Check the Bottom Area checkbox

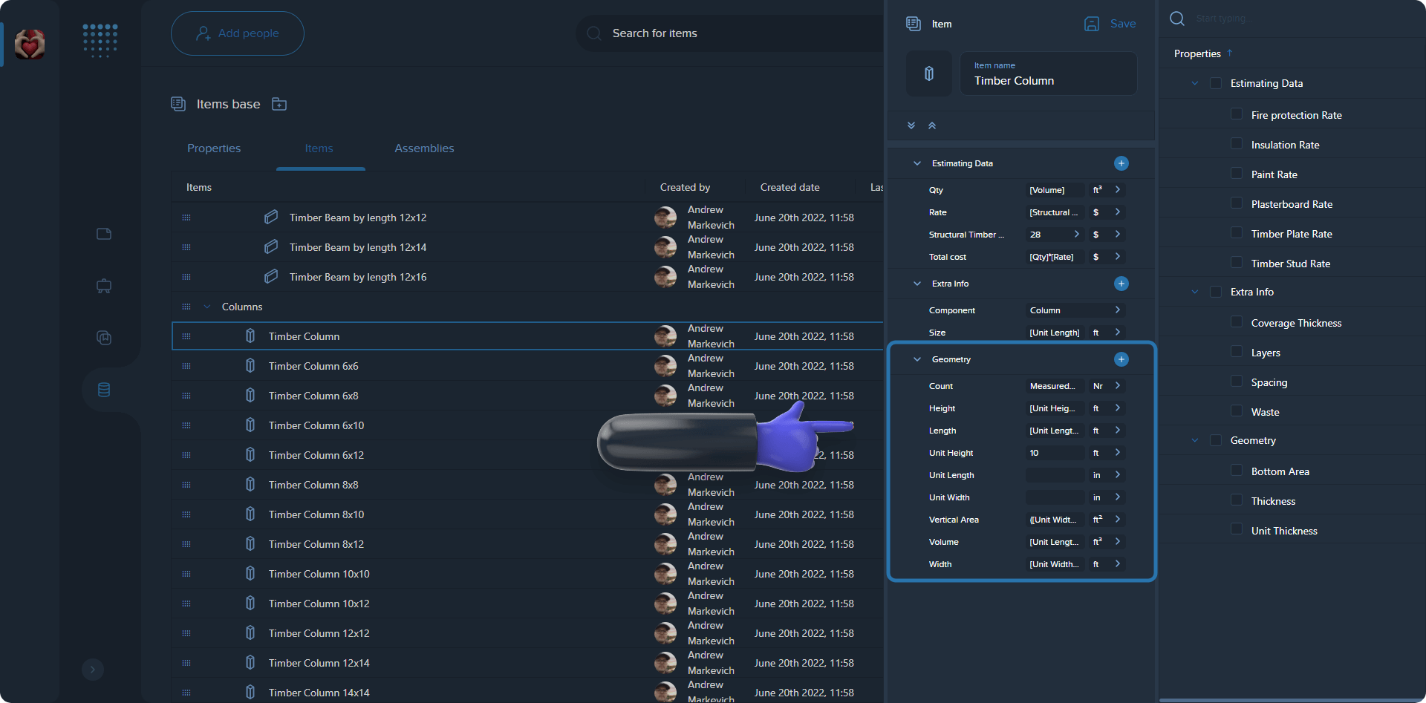(1237, 470)
